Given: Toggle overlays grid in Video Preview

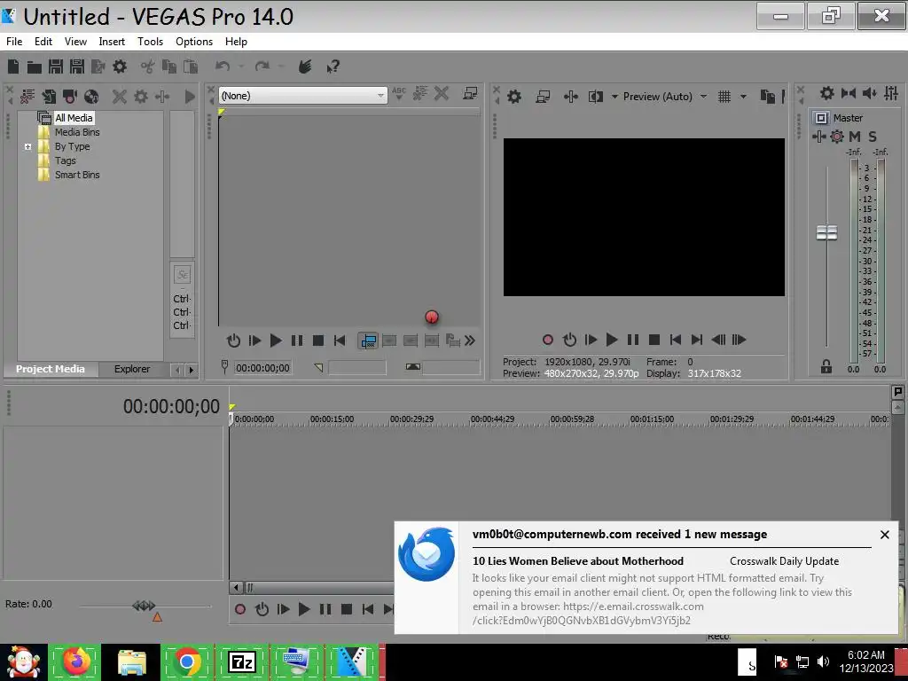Looking at the screenshot, I should [724, 97].
